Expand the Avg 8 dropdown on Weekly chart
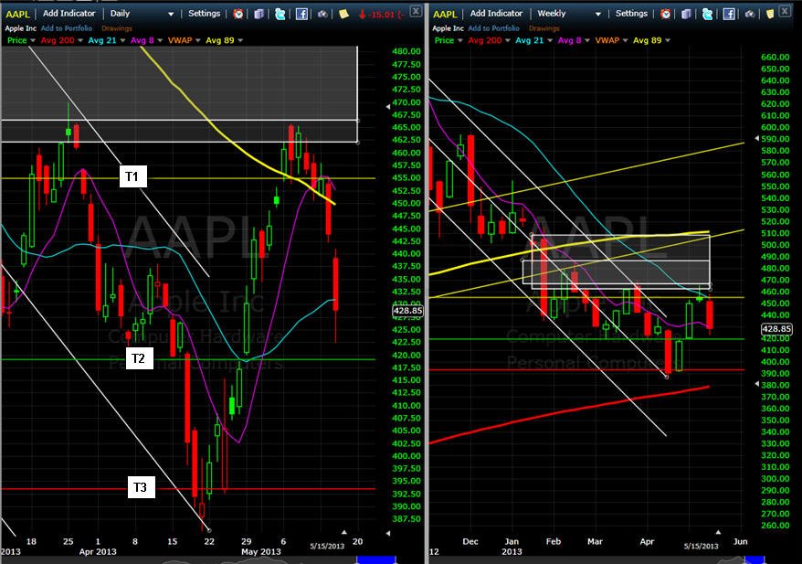This screenshot has height=564, width=802. coord(587,40)
